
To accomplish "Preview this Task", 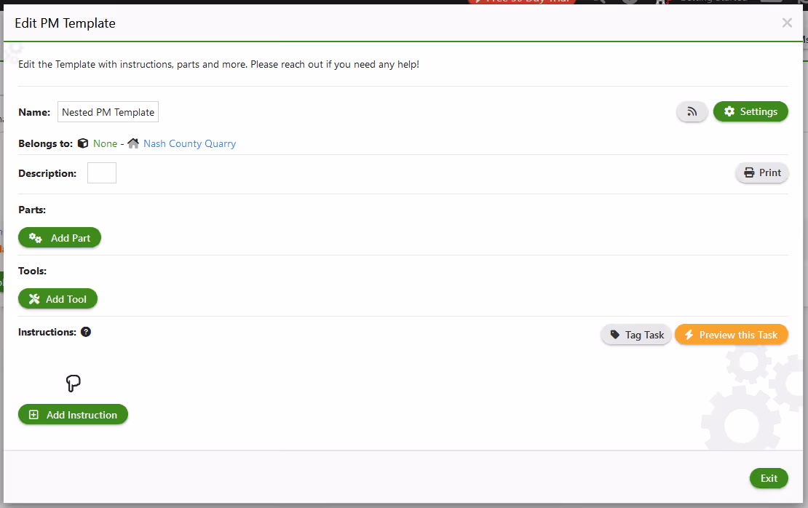I will (732, 335).
